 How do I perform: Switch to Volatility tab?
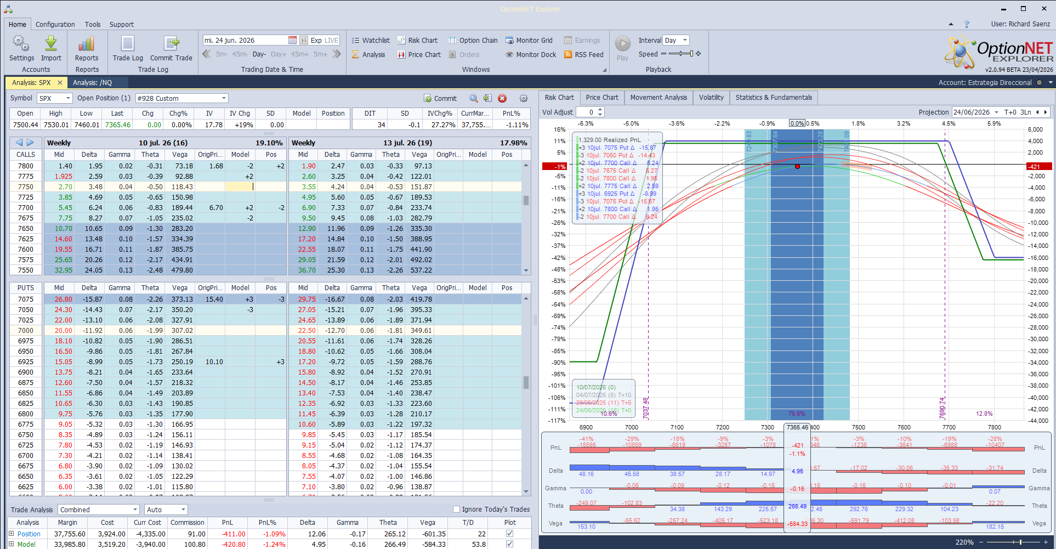[711, 97]
